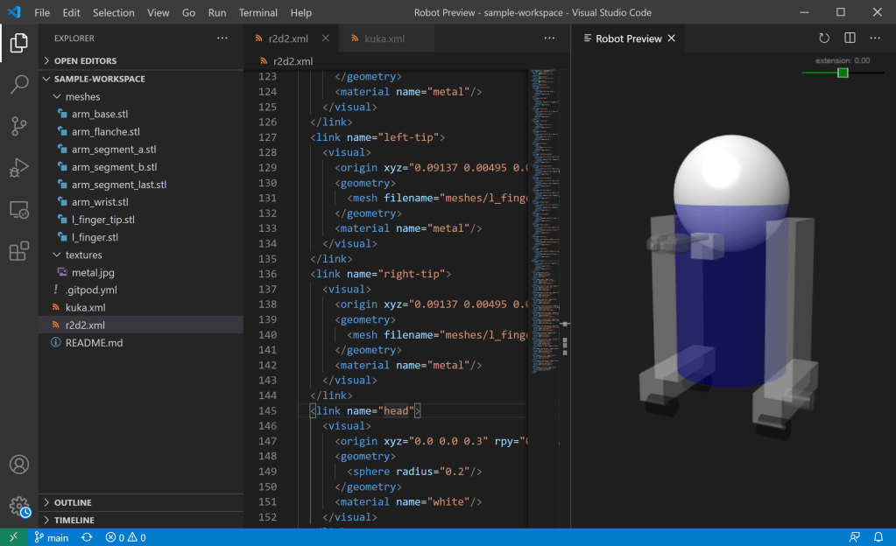Open the Terminal menu
This screenshot has height=546, width=896.
click(x=258, y=13)
